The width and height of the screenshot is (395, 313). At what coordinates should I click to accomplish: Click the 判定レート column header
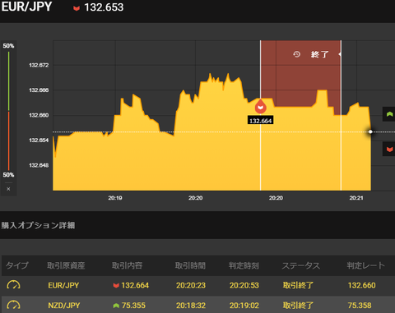[366, 265]
